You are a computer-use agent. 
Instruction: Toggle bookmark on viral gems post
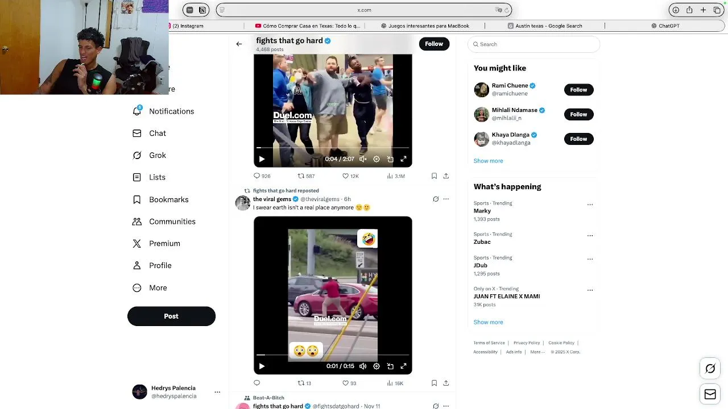click(434, 383)
